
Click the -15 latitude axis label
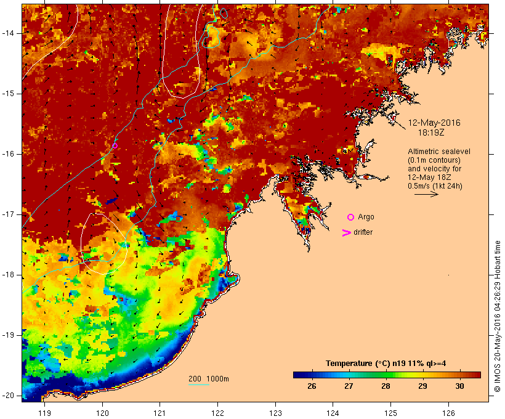click(x=8, y=94)
